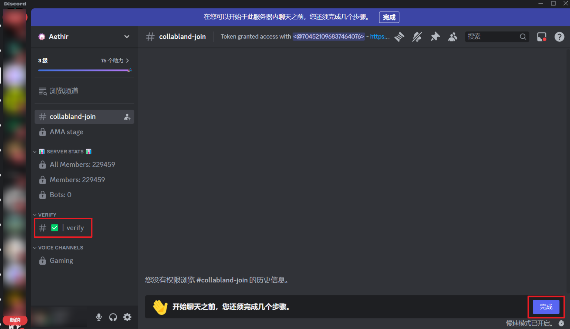This screenshot has width=570, height=329.
Task: Click All Members: 229459 channel
Action: pyautogui.click(x=84, y=165)
